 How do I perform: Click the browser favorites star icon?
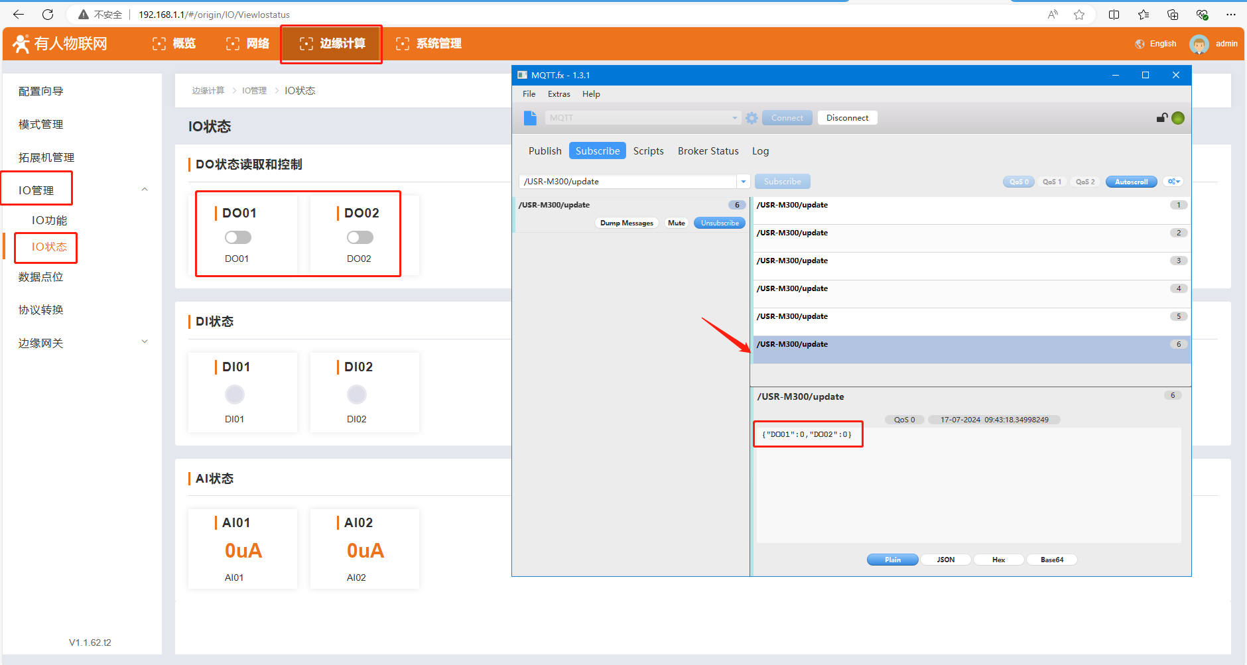[x=1079, y=15]
